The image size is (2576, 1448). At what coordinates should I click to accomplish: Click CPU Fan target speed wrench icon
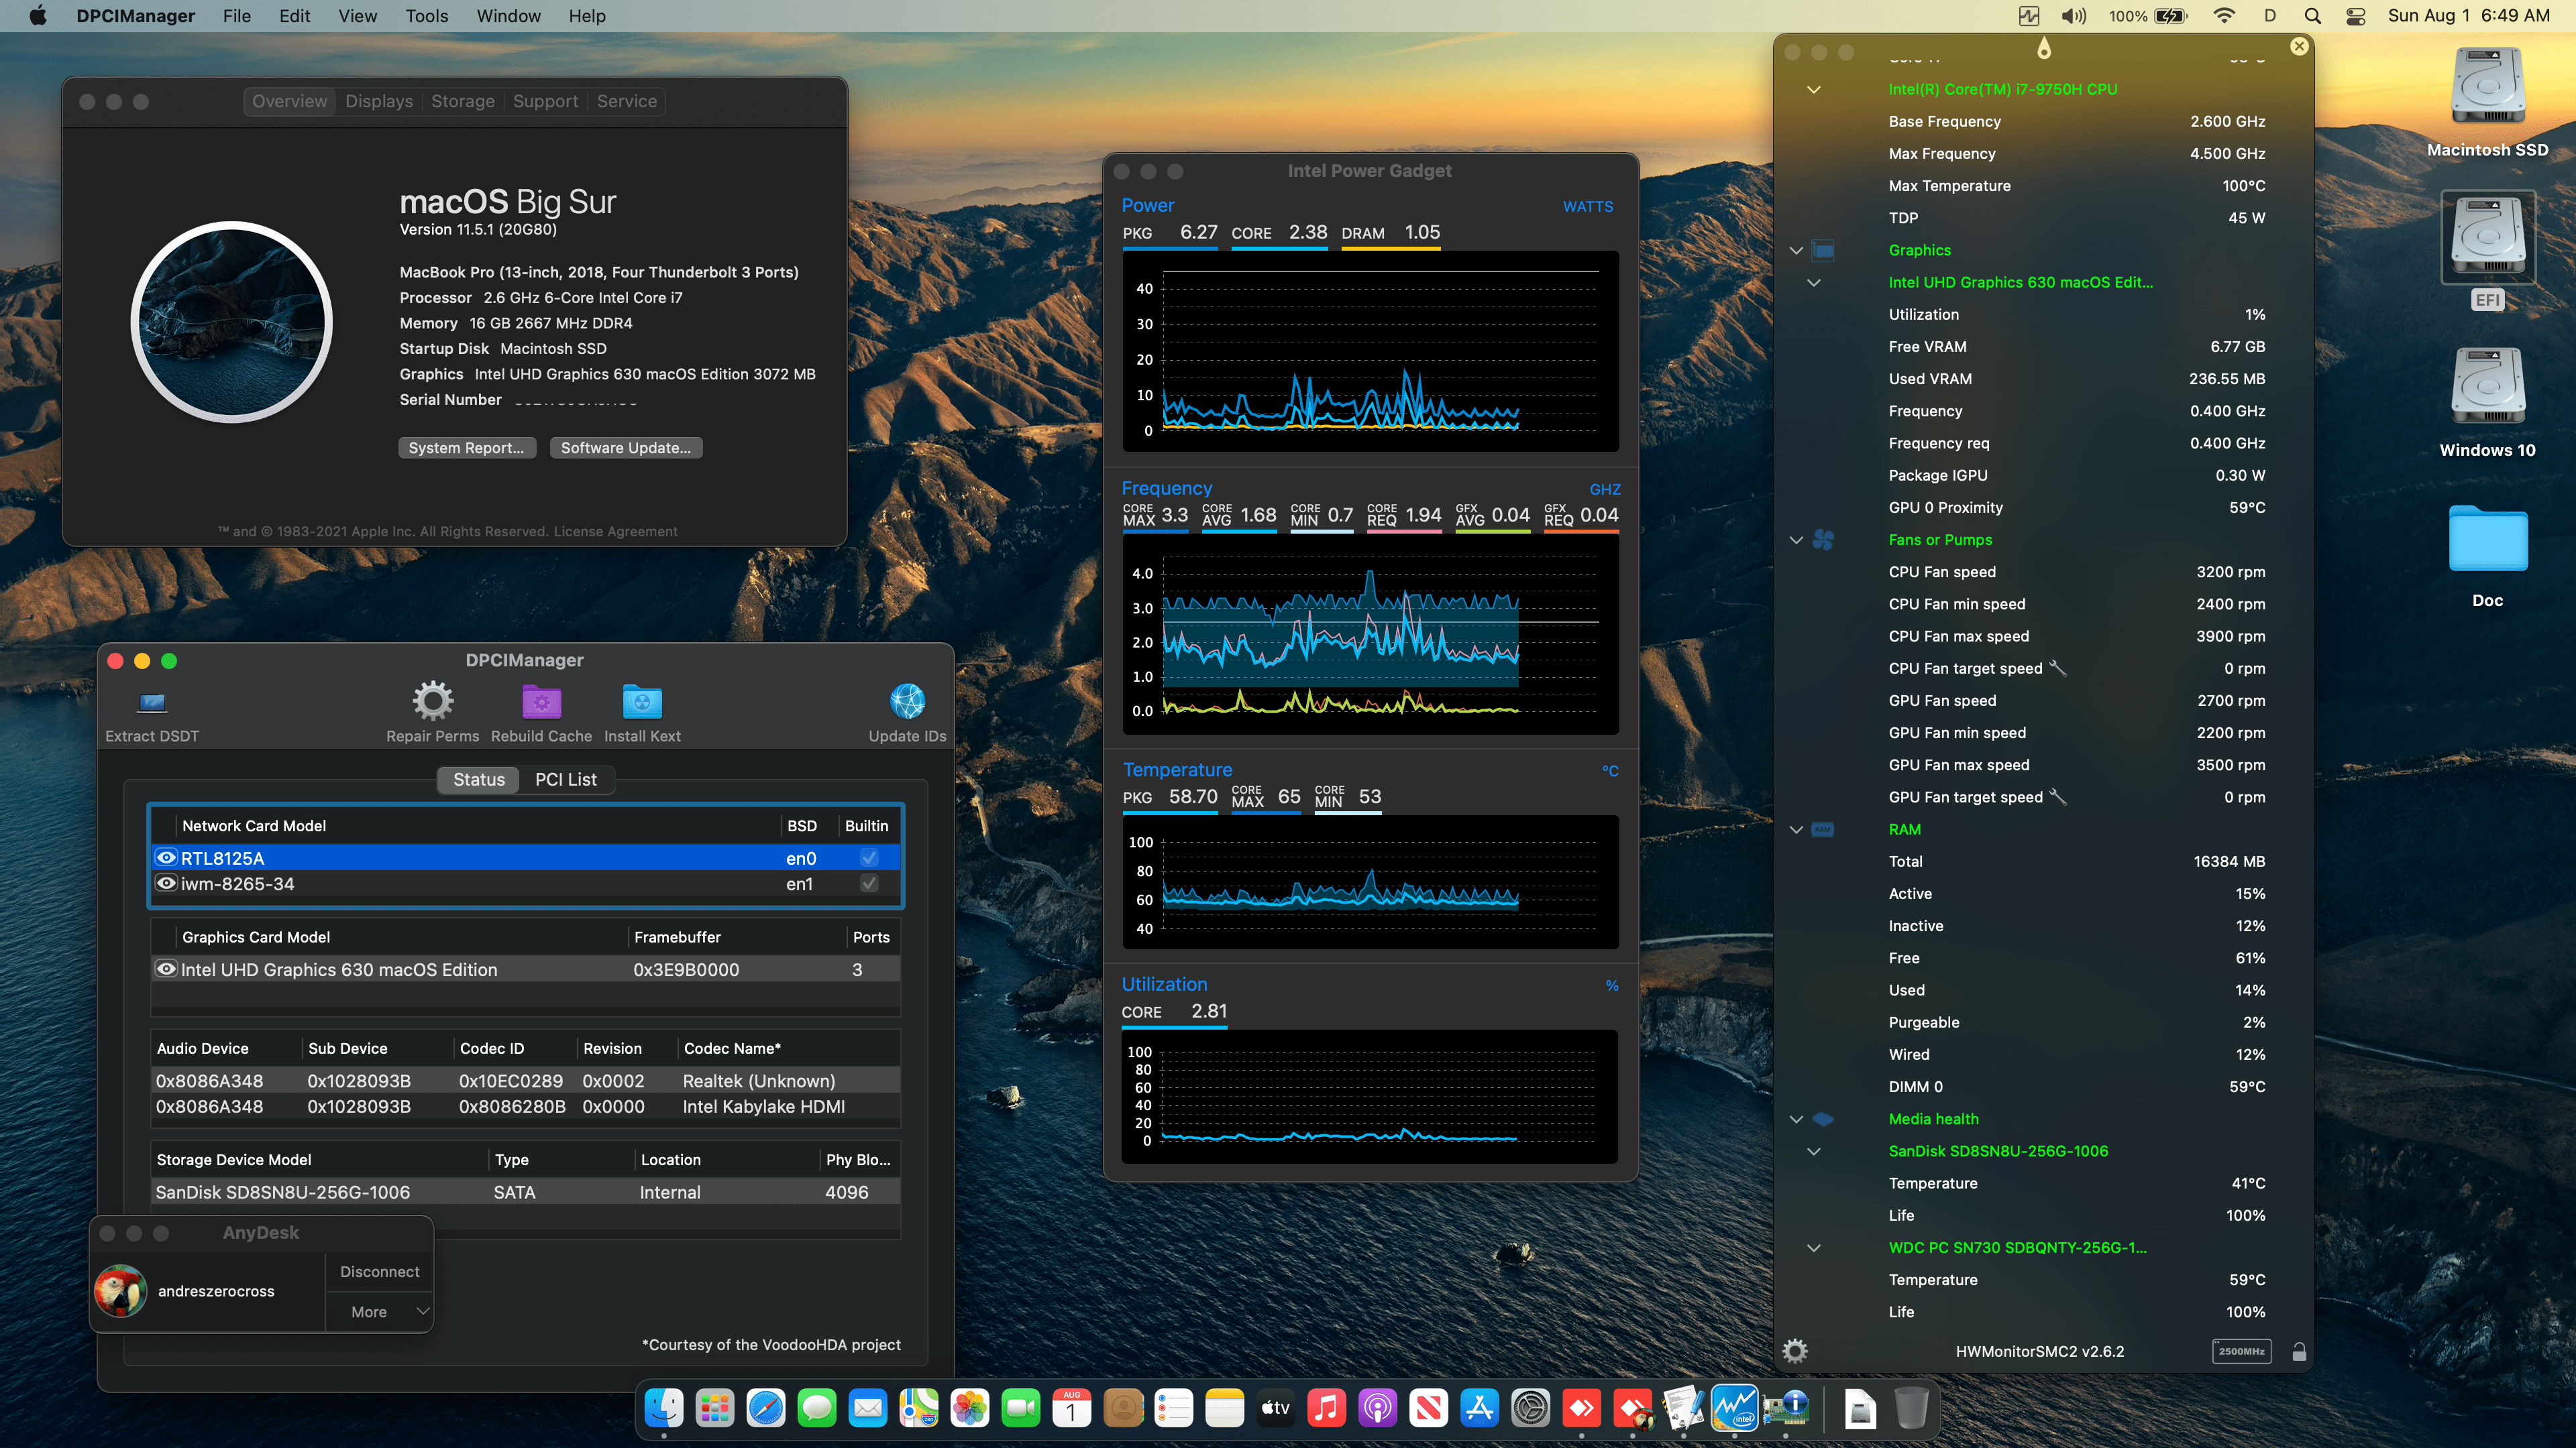tap(2057, 668)
